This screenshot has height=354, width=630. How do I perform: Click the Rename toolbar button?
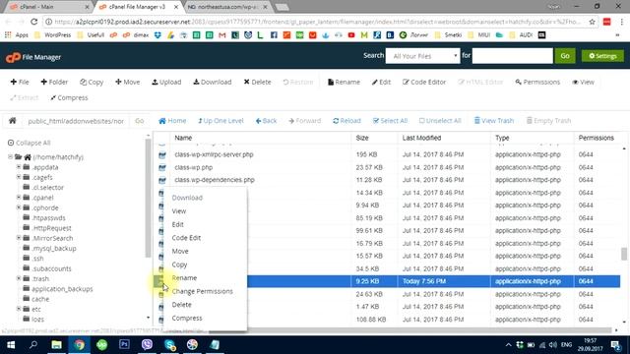pos(344,82)
